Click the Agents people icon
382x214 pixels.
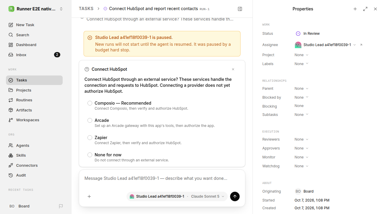click(11, 146)
